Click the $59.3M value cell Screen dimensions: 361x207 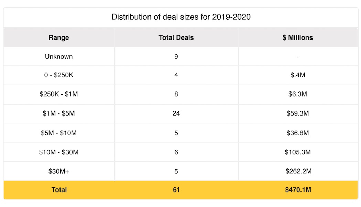[x=298, y=113]
